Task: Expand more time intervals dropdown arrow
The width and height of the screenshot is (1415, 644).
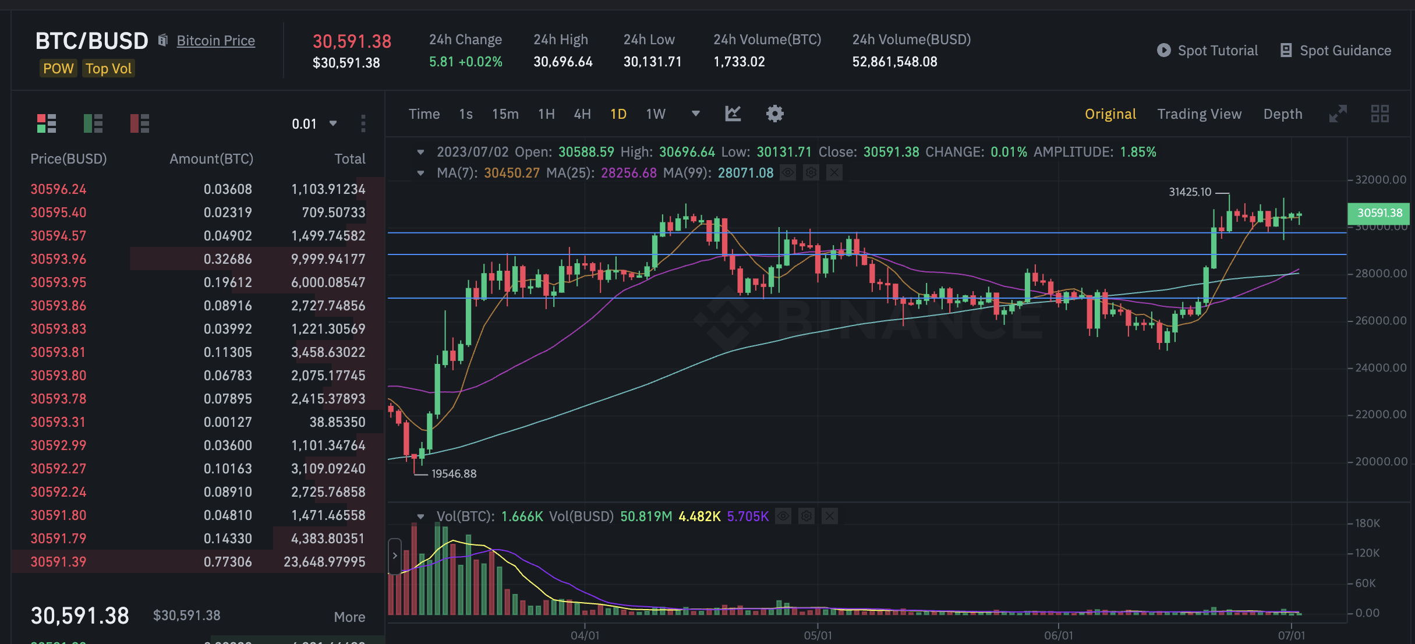Action: (x=695, y=114)
